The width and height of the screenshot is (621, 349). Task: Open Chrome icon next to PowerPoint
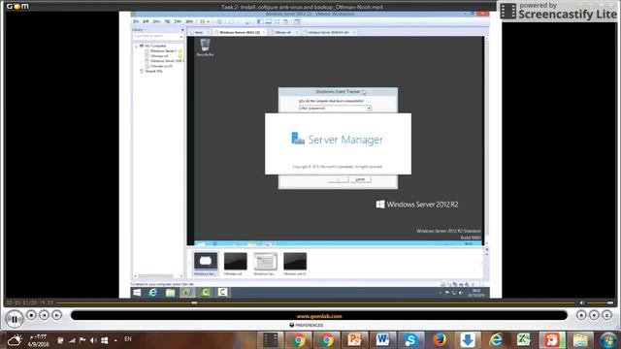[x=327, y=340]
